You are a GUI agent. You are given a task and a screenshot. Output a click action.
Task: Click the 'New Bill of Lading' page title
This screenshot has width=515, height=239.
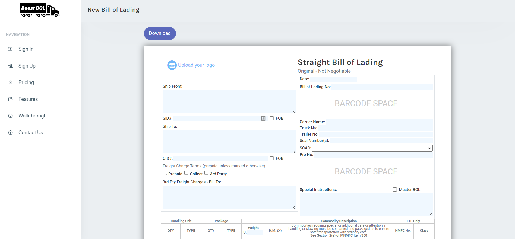[x=113, y=10]
